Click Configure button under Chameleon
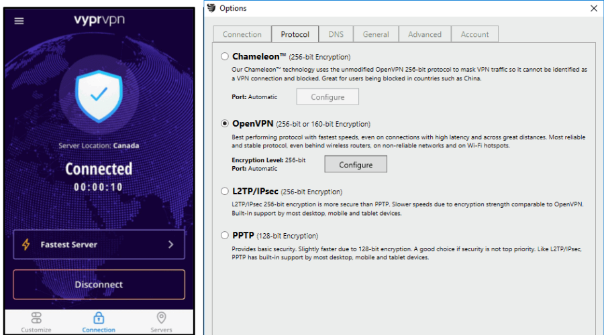This screenshot has width=604, height=335. [x=328, y=97]
